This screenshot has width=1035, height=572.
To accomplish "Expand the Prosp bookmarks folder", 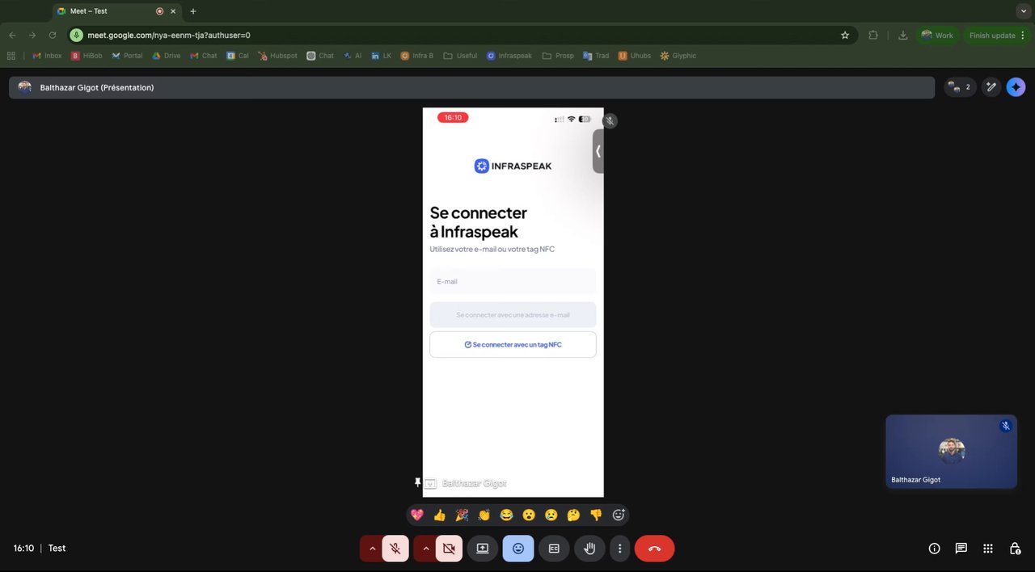I will tap(558, 56).
